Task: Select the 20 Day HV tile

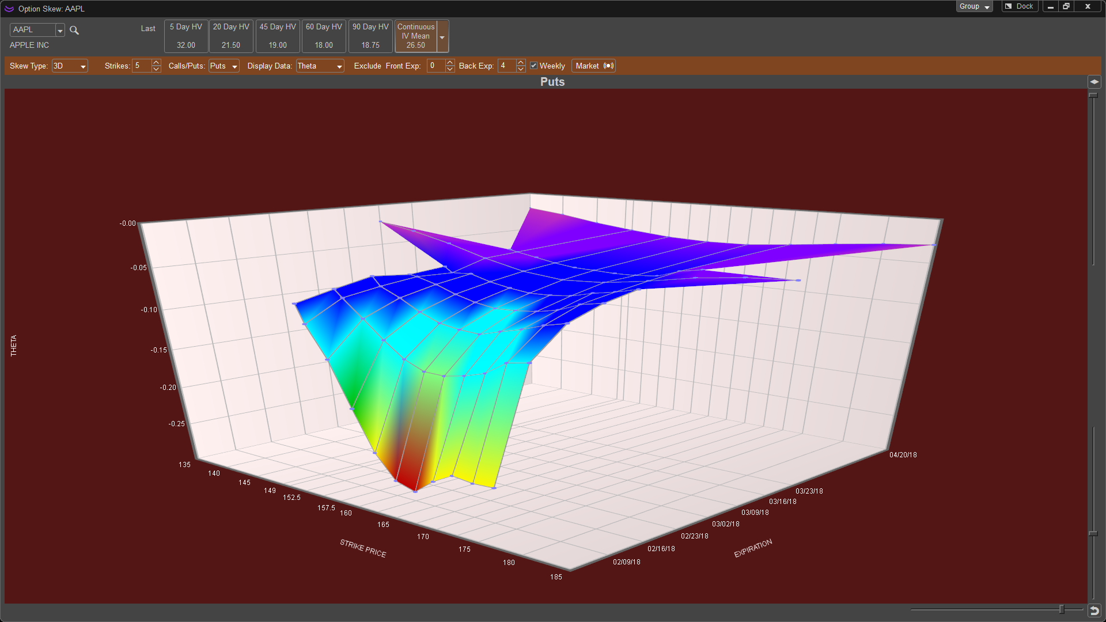Action: pyautogui.click(x=231, y=36)
